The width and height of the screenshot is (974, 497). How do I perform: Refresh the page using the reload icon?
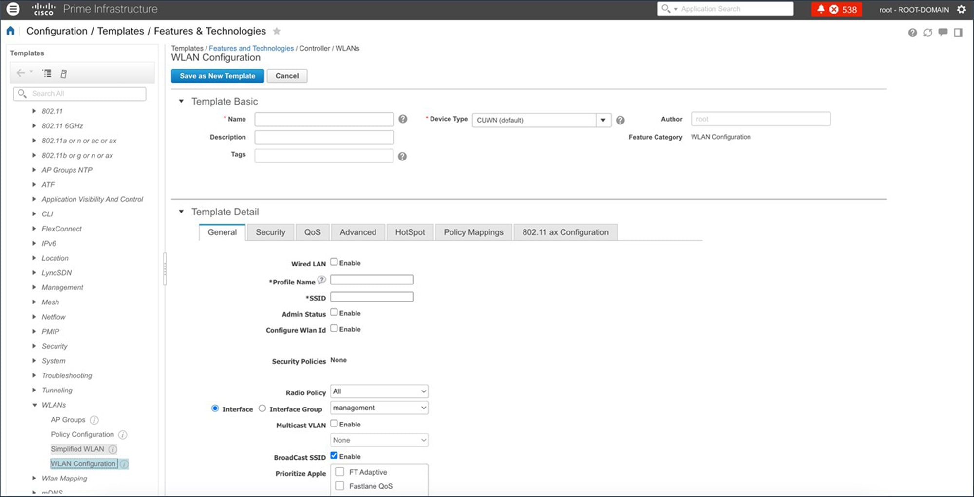(x=928, y=33)
